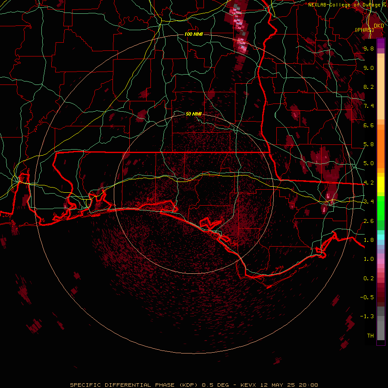Click the -0.5 scale value

(x=367, y=297)
